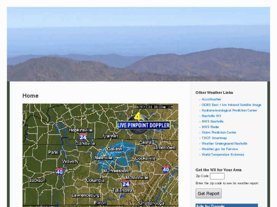Click the I-24 shield near Tullahoma

point(126,184)
